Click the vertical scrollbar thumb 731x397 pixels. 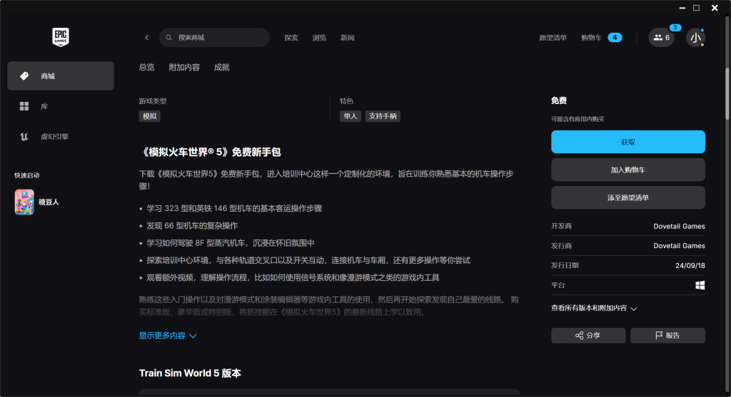727,93
